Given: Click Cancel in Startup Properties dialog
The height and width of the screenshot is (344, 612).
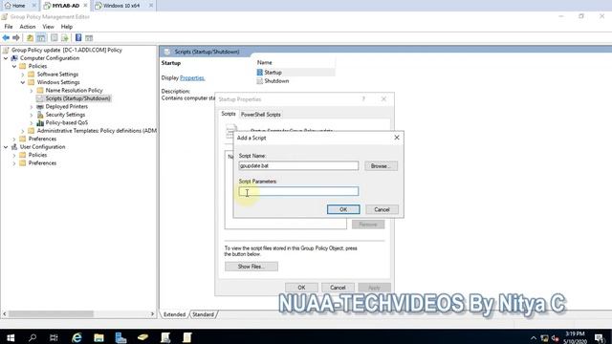Looking at the screenshot, I should pyautogui.click(x=338, y=288).
